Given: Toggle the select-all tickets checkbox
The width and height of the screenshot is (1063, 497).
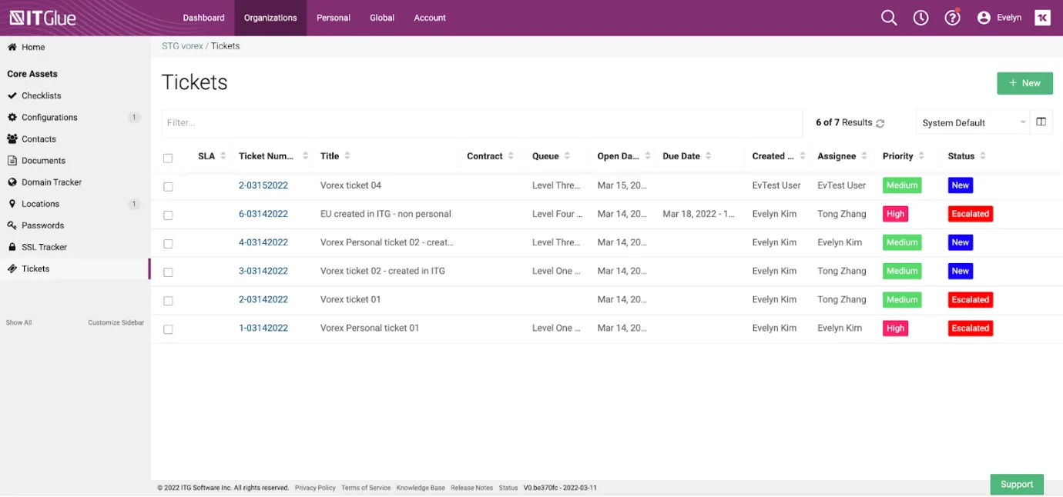Looking at the screenshot, I should click(168, 158).
